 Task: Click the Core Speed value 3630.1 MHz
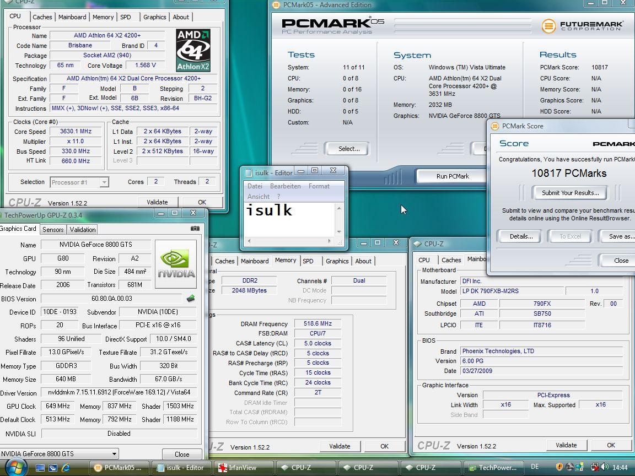coord(76,131)
